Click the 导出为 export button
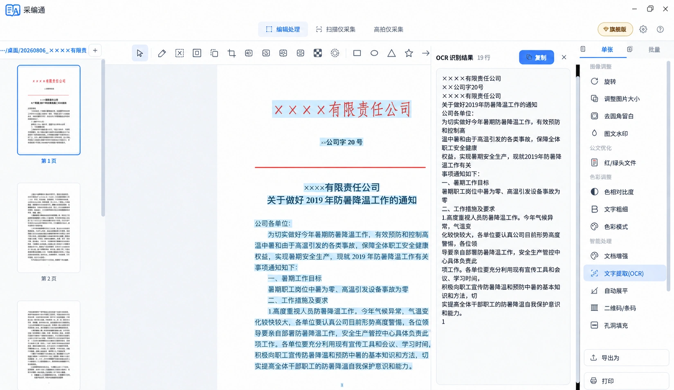 coord(626,358)
